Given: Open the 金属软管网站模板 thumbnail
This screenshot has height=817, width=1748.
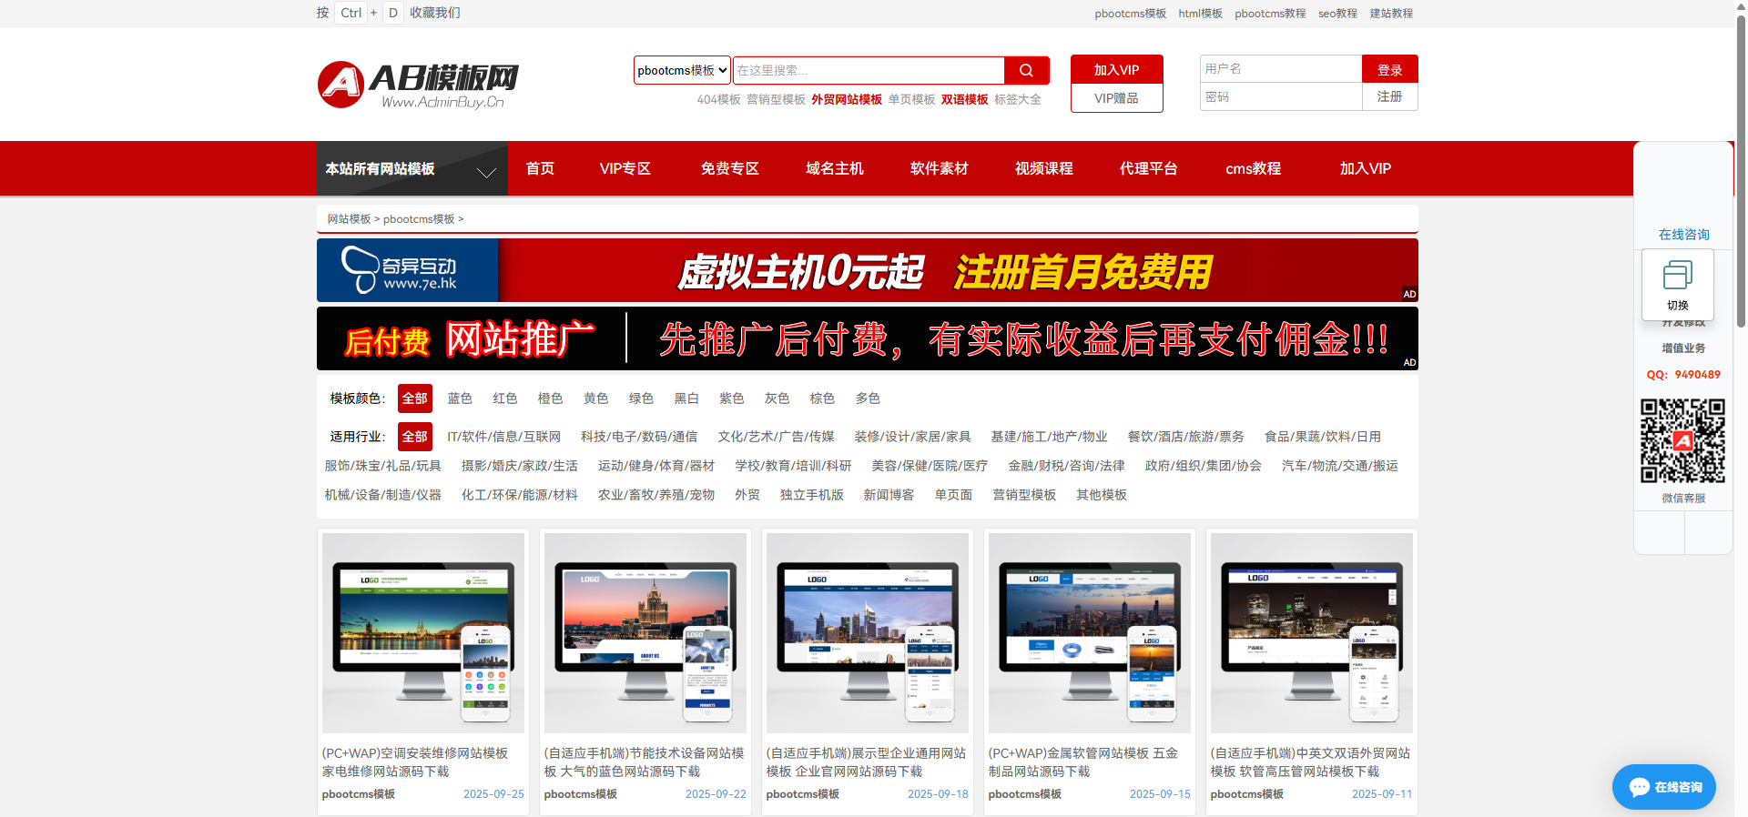Looking at the screenshot, I should click(x=1089, y=633).
